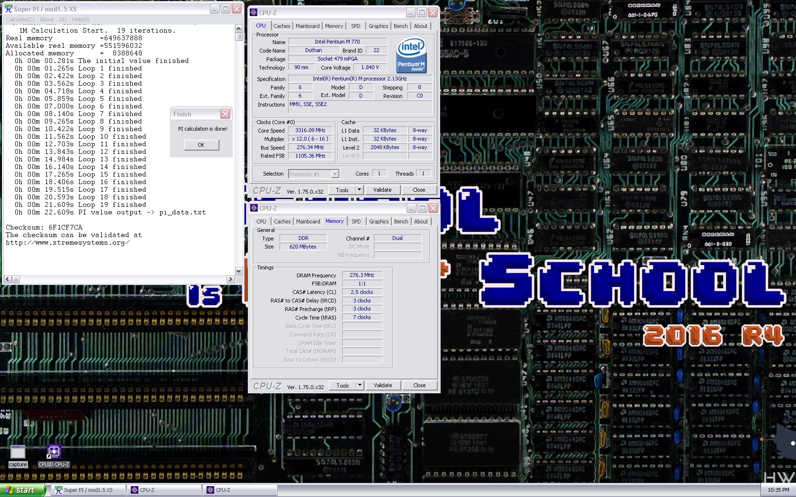This screenshot has width=796, height=497.
Task: Open the capture desktop icon
Action: (x=18, y=456)
